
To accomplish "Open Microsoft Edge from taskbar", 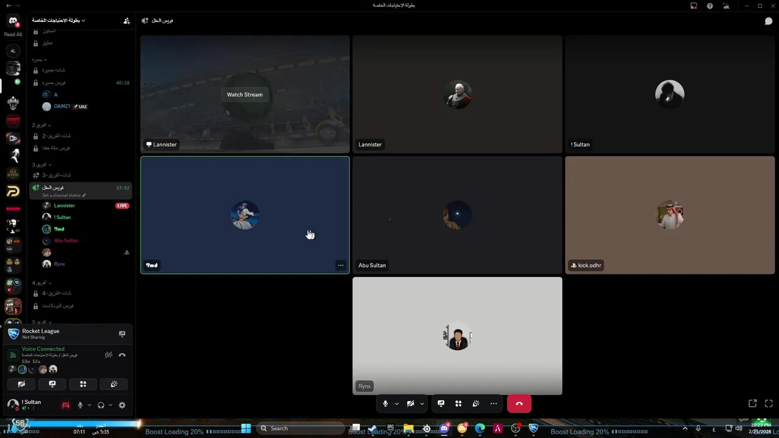I will pos(480,429).
